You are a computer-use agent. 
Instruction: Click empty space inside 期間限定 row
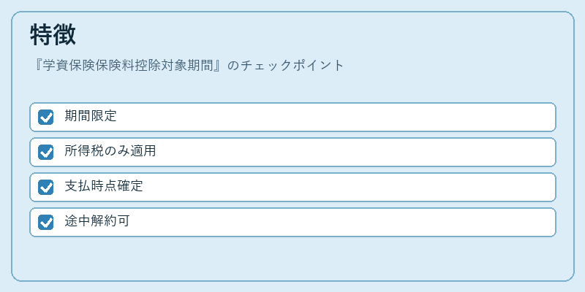pyautogui.click(x=336, y=117)
